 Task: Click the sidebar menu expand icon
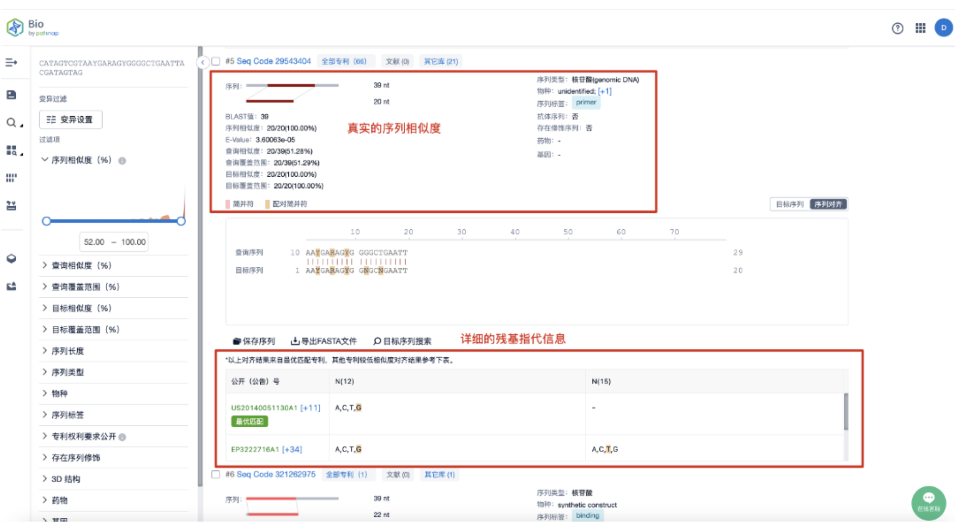11,62
